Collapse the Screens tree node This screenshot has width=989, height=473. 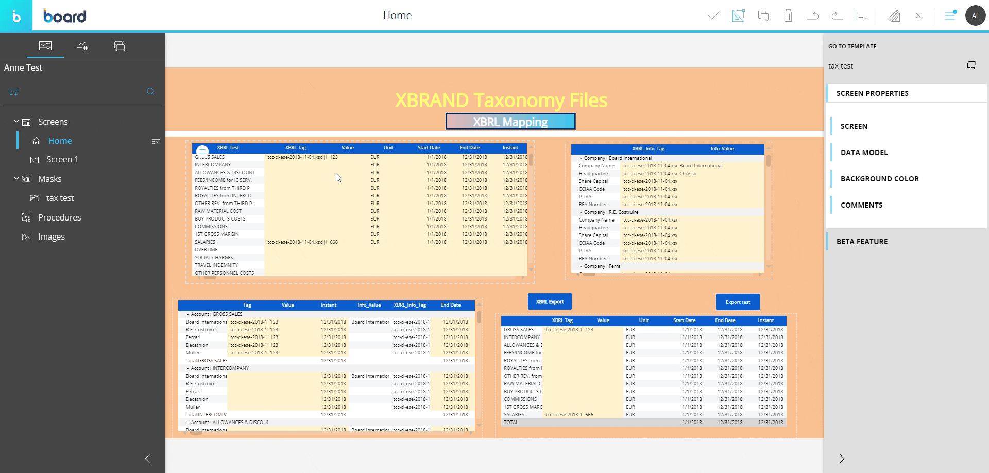click(16, 122)
